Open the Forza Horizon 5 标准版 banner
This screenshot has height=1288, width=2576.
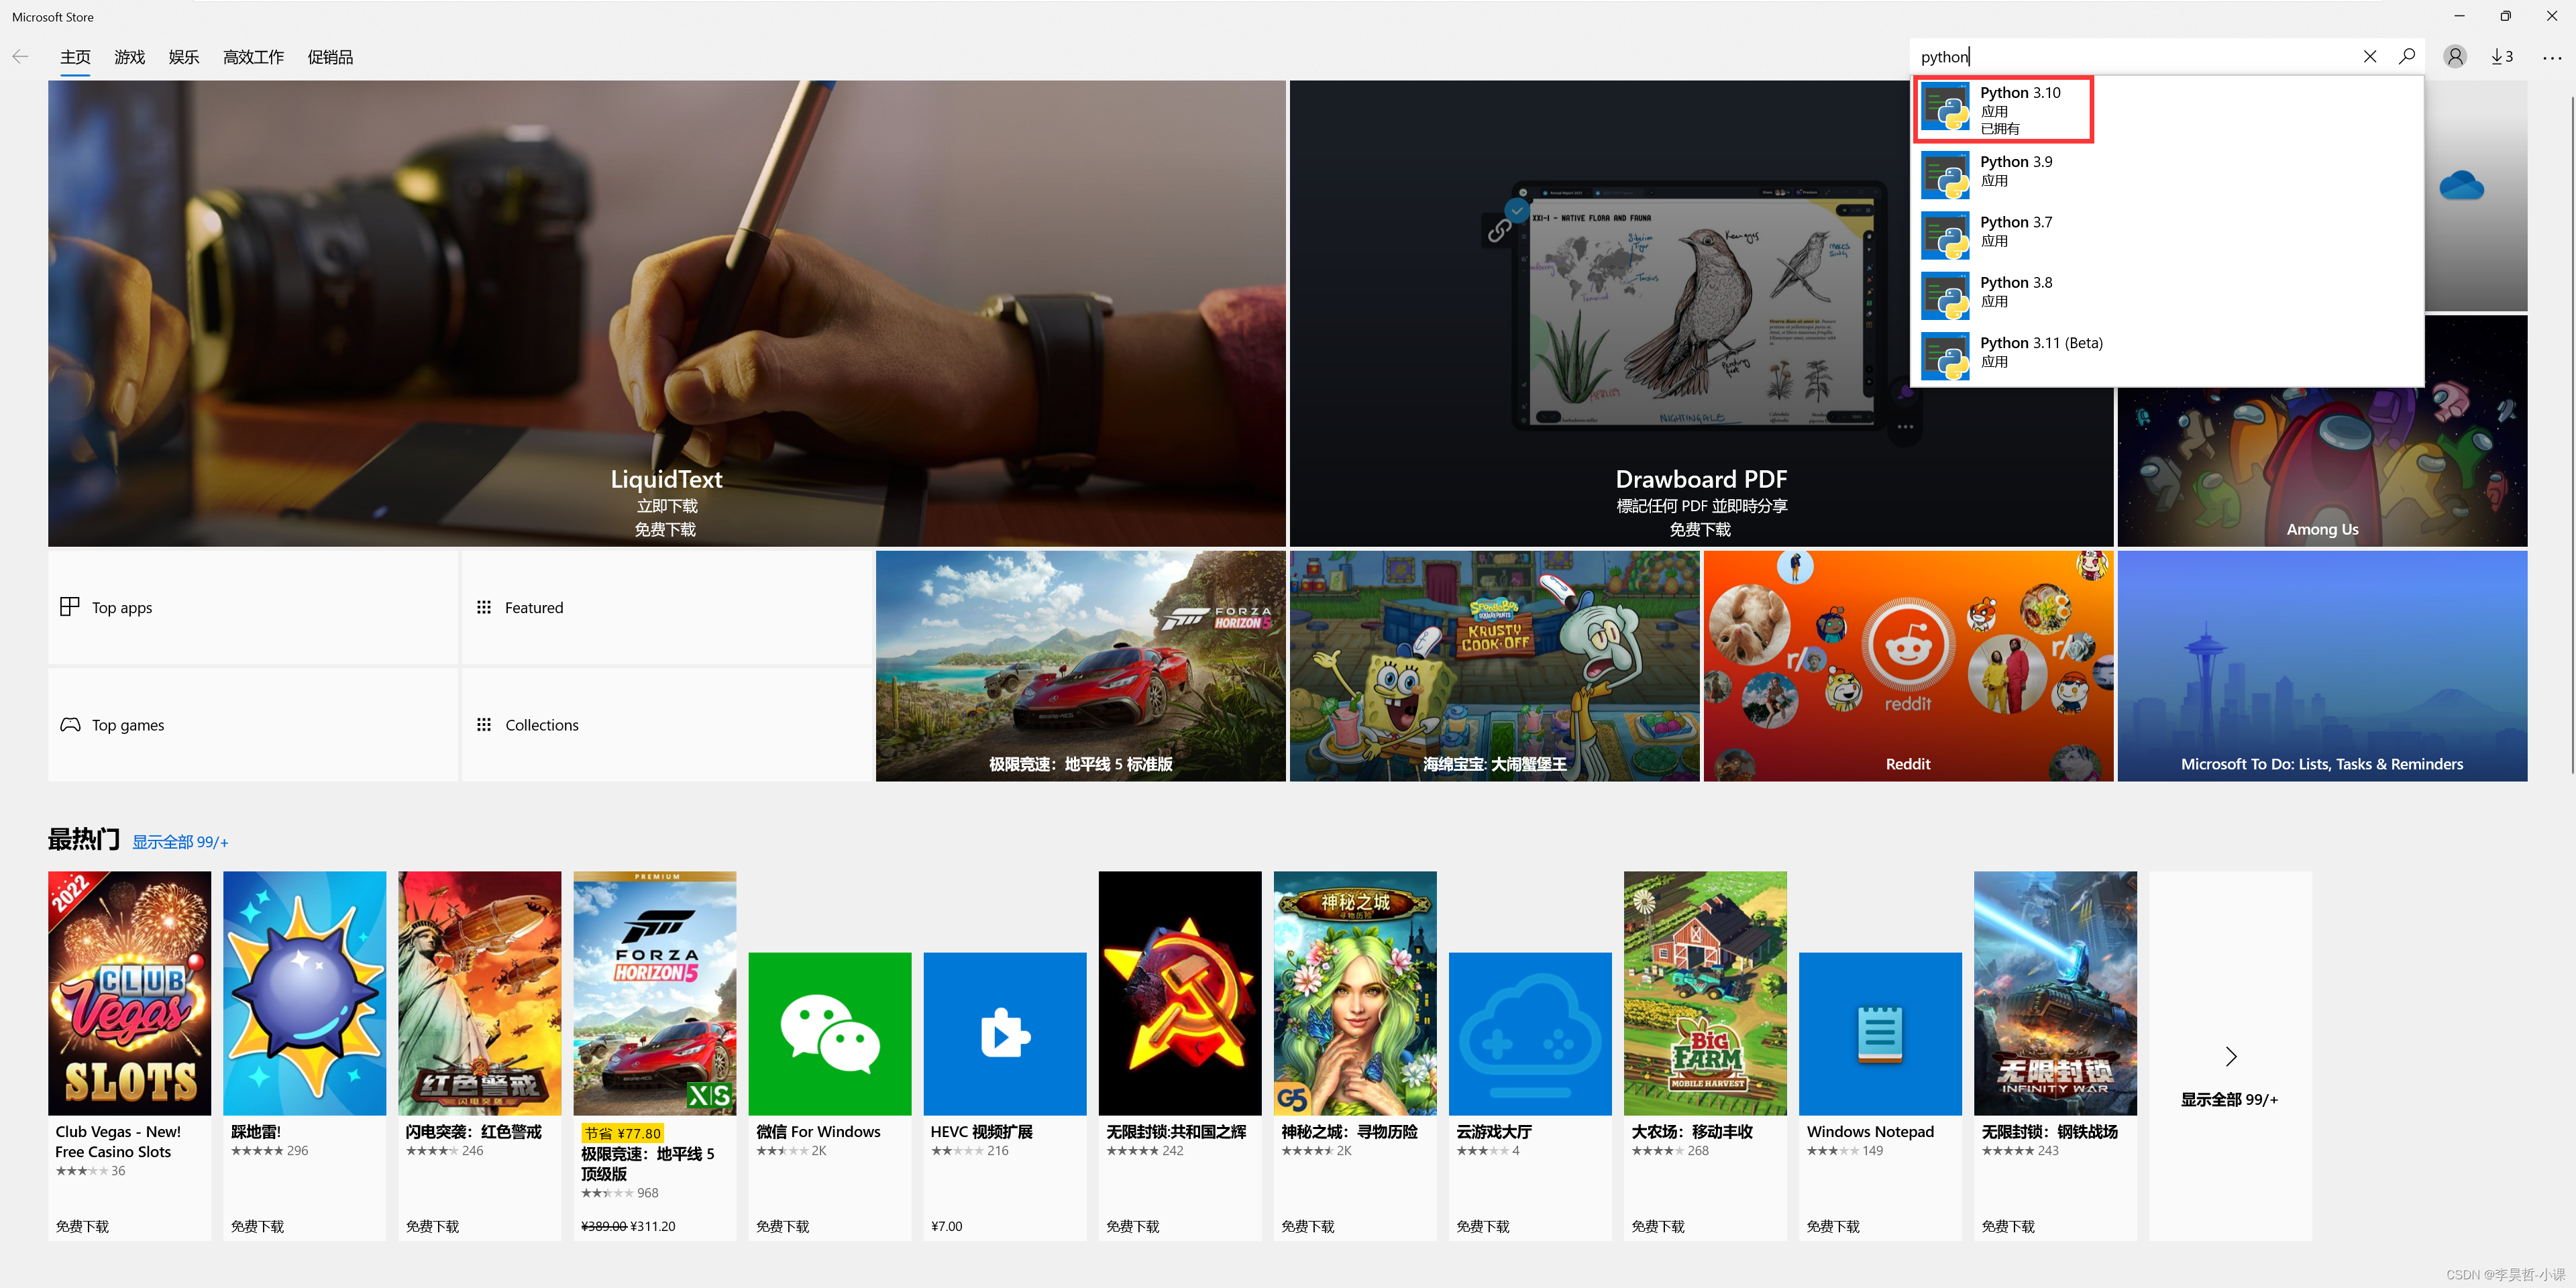[1081, 666]
